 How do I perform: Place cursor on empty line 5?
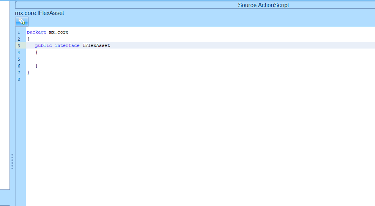(200, 59)
